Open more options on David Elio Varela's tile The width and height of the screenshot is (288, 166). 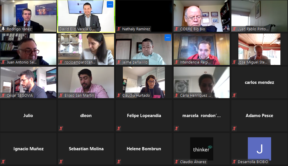tap(110, 4)
